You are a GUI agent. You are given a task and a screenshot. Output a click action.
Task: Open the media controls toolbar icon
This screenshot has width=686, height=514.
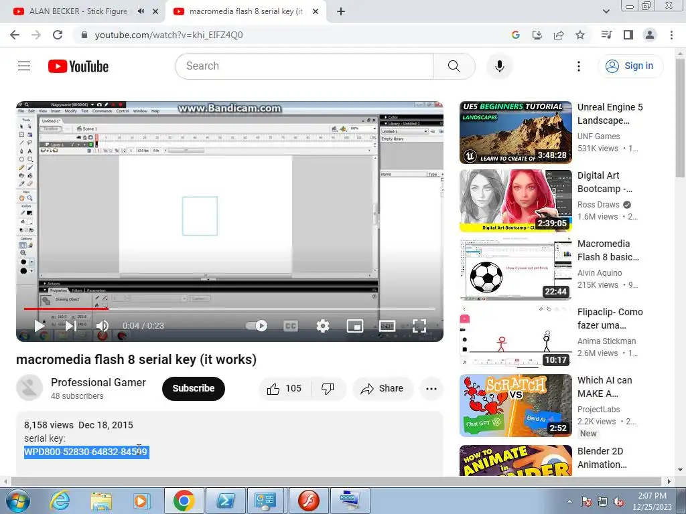pyautogui.click(x=606, y=35)
